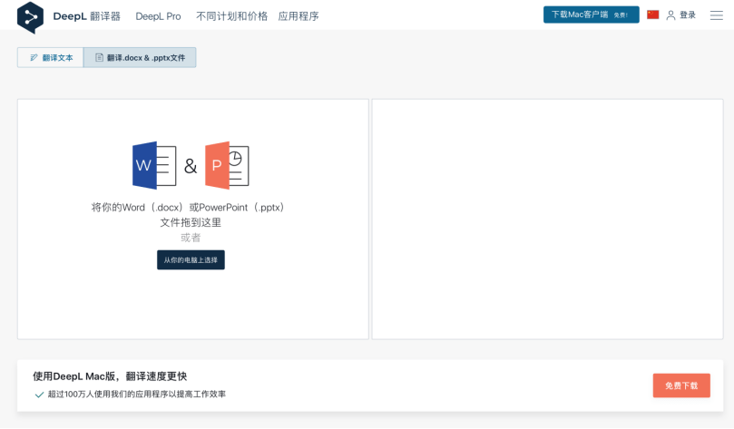Open the DeepL Pro menu item

point(158,16)
